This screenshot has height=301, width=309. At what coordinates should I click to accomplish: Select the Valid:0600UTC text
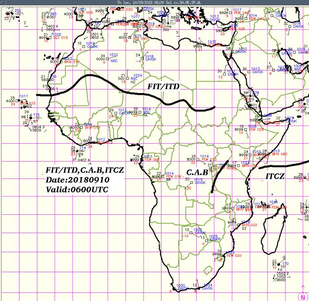click(x=77, y=190)
